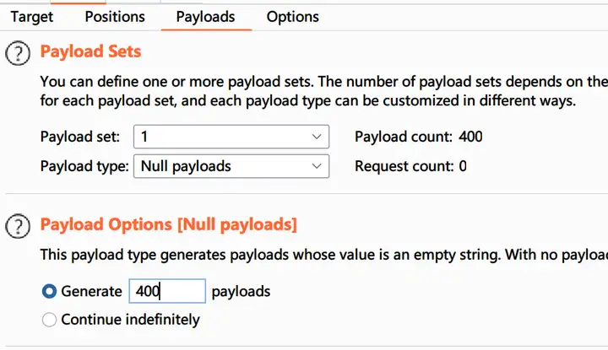608x350 pixels.
Task: Click the Request count: 0 readout
Action: (x=410, y=166)
